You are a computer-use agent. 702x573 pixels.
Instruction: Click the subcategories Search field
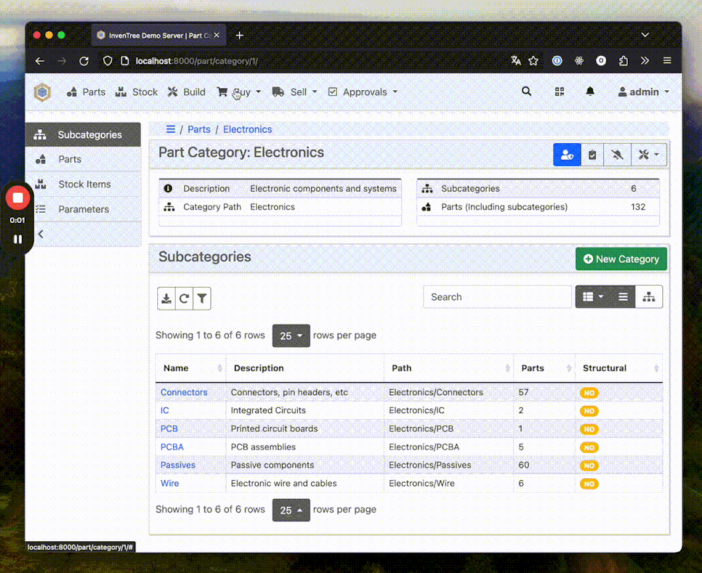click(x=497, y=297)
